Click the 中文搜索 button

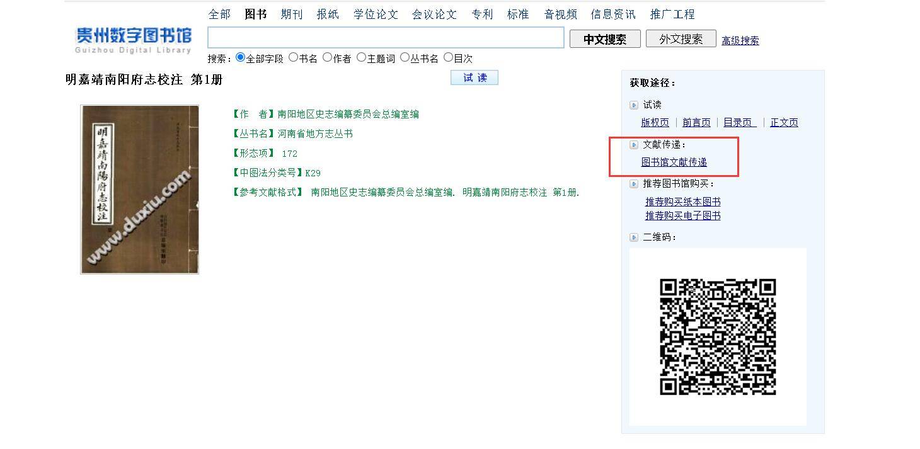coord(604,38)
